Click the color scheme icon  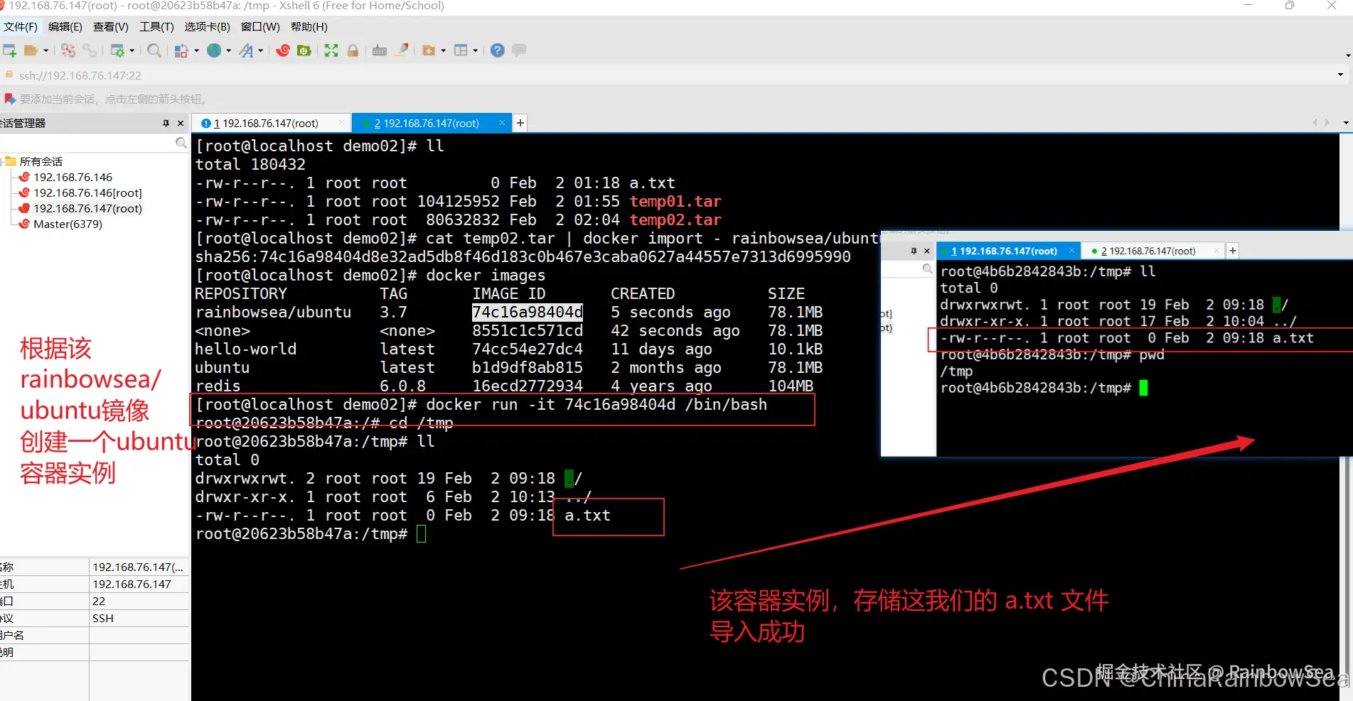181,50
